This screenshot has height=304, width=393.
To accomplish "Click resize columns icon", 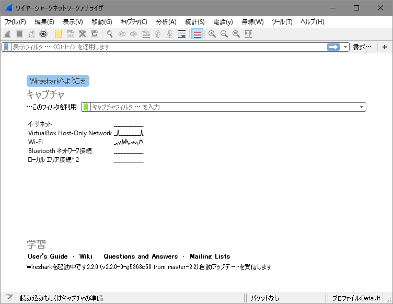I will tap(248, 34).
